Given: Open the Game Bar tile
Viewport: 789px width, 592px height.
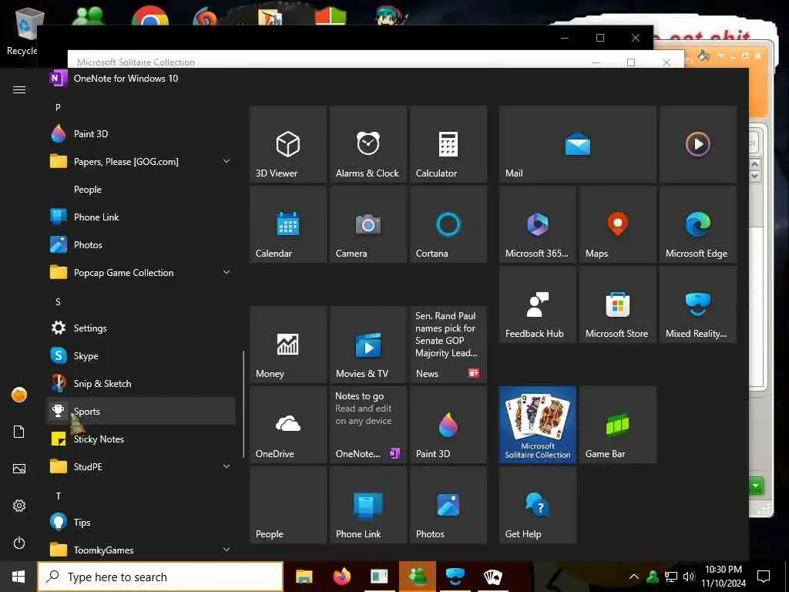Looking at the screenshot, I should point(617,425).
